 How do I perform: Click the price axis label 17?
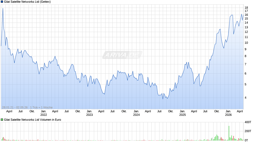(x=246, y=11)
